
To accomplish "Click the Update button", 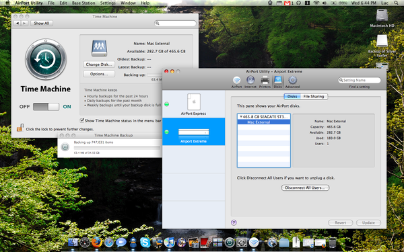I will (x=368, y=222).
